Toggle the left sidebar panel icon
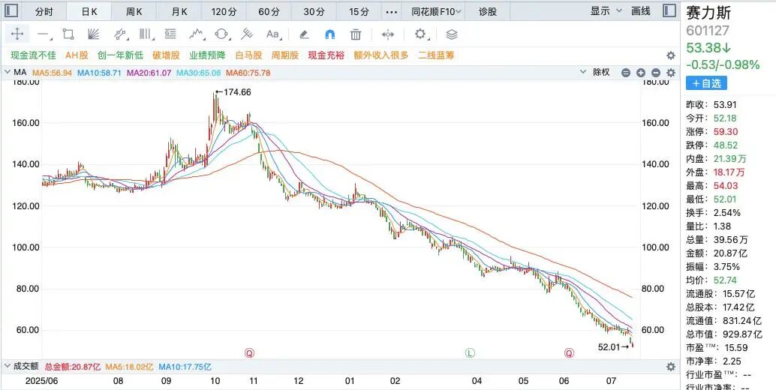This screenshot has width=776, height=390. pyautogui.click(x=11, y=10)
